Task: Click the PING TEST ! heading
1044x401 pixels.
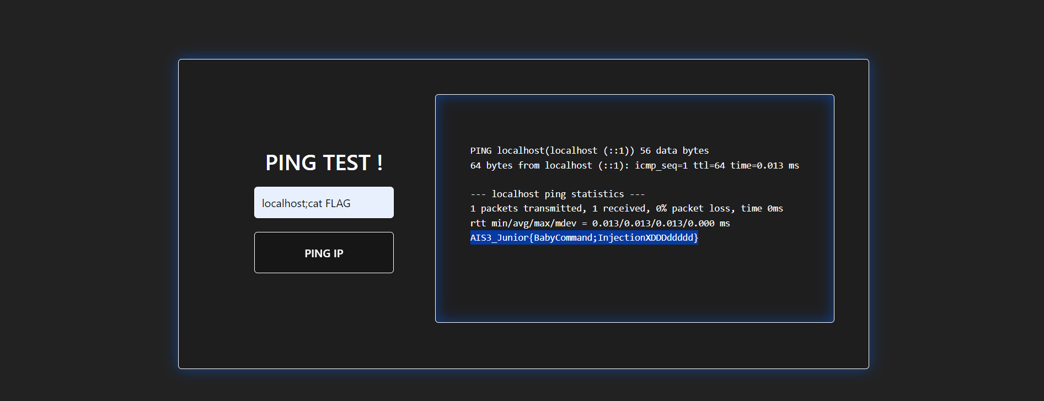Action: pyautogui.click(x=324, y=162)
